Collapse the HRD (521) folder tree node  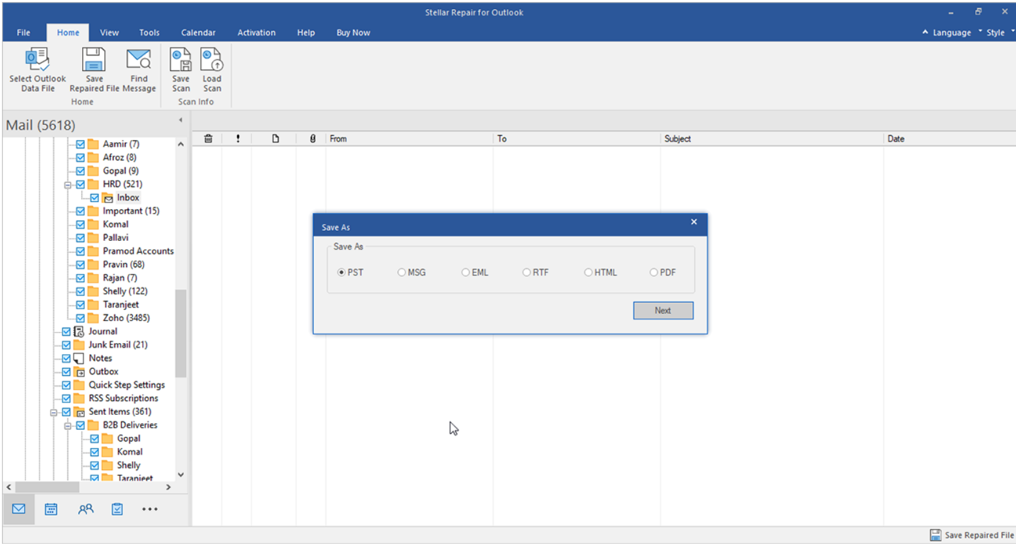point(67,185)
